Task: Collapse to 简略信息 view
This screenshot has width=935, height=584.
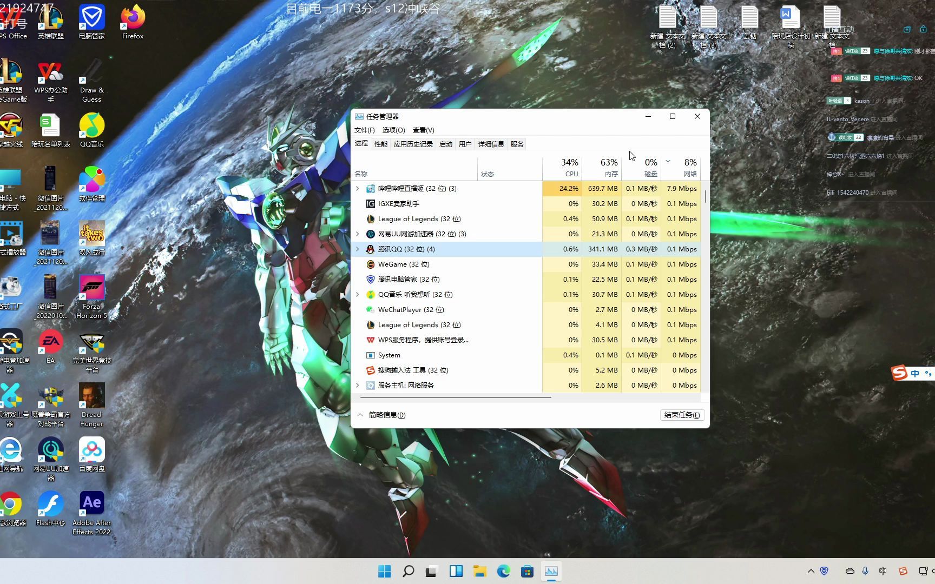Action: (x=381, y=415)
